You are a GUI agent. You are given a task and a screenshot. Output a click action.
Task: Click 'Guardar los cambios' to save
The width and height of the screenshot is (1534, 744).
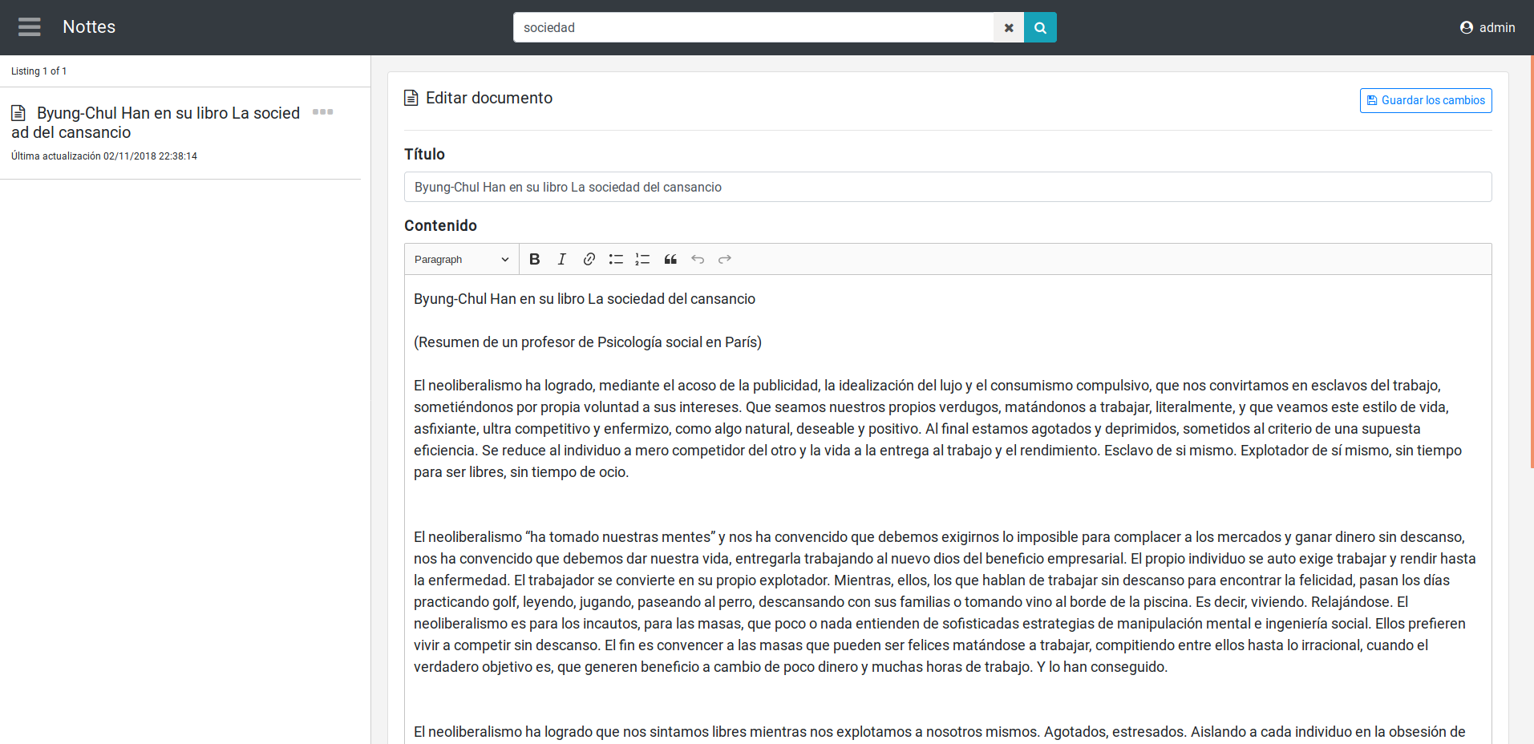1426,100
